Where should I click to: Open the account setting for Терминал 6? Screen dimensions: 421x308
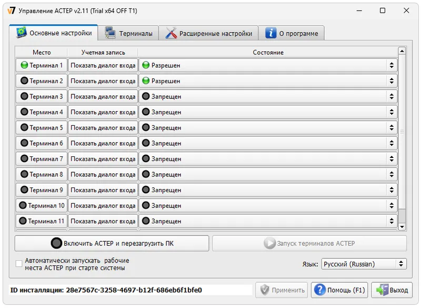tap(103, 143)
